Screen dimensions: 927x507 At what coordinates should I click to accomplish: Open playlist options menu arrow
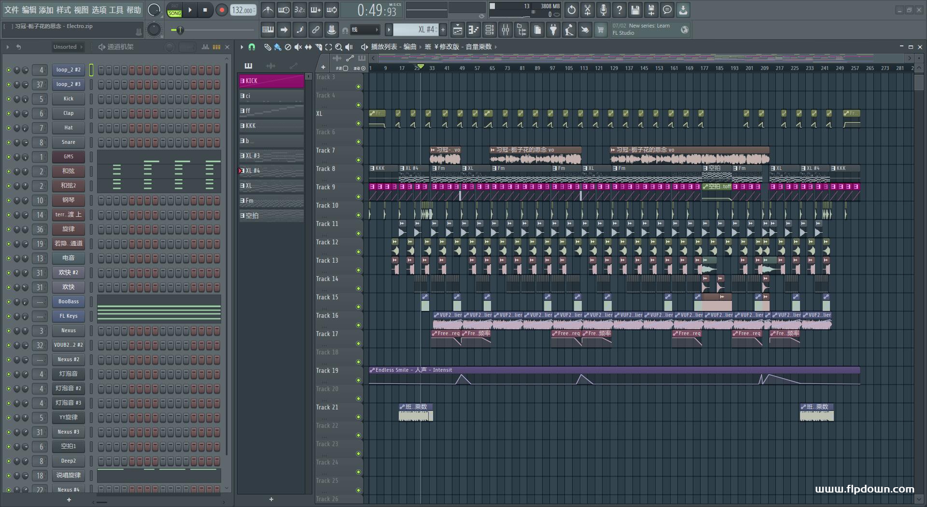tap(242, 47)
